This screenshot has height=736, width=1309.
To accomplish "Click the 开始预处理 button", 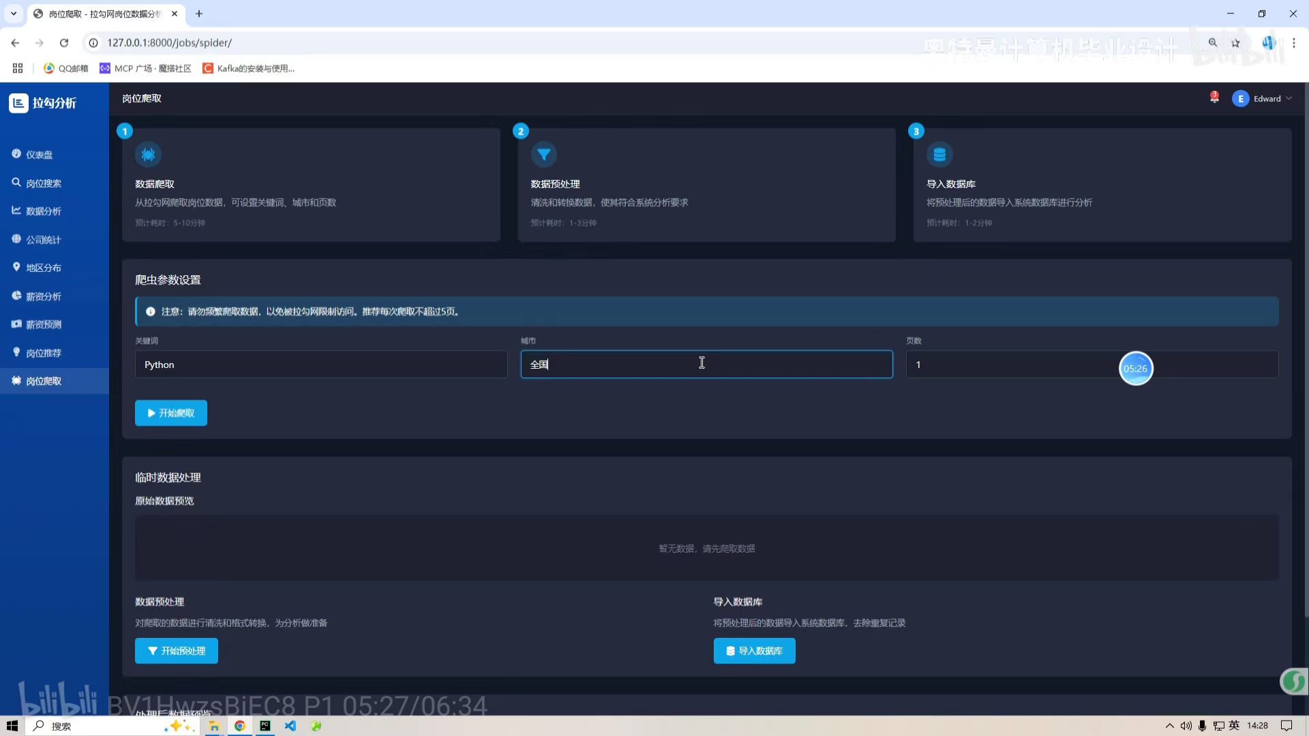I will pyautogui.click(x=177, y=651).
